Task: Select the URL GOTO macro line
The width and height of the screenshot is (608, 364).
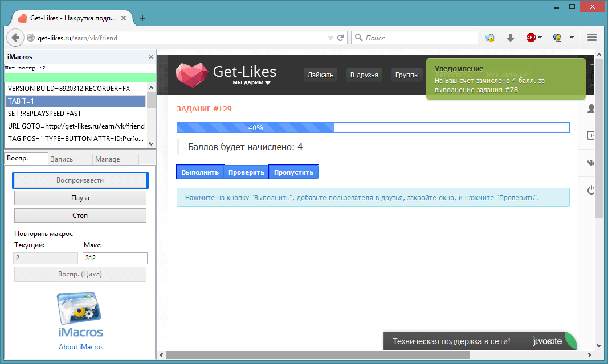Action: [x=76, y=126]
